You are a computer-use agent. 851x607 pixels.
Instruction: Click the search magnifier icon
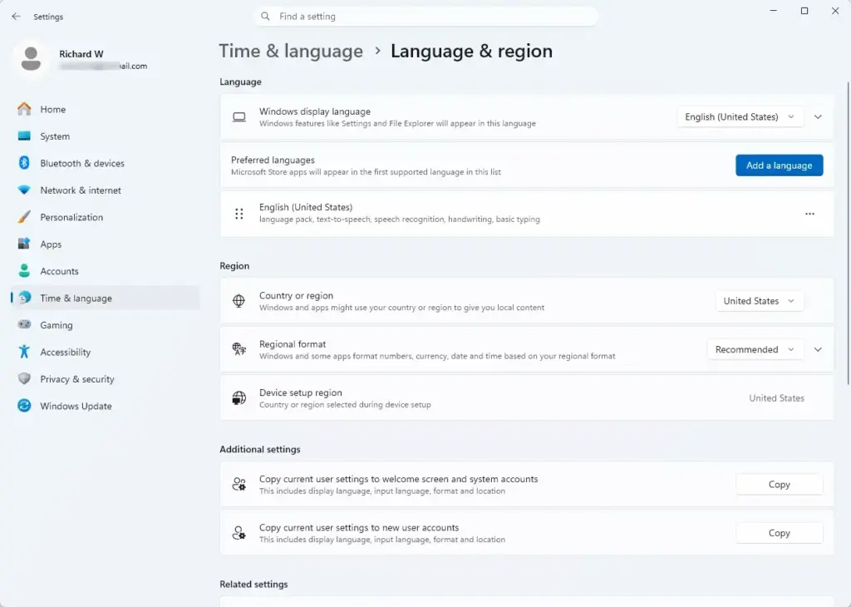coord(265,17)
